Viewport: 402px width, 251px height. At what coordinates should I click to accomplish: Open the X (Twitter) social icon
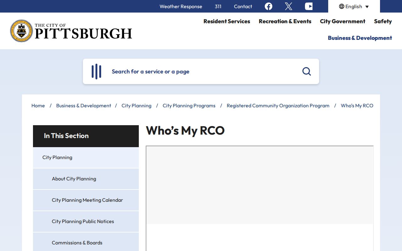289,6
